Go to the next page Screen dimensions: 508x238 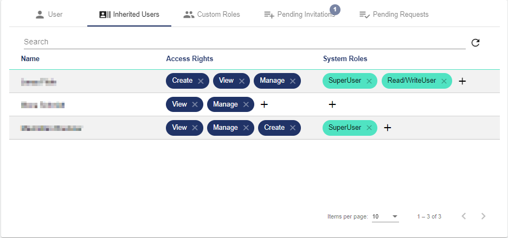[x=483, y=216]
